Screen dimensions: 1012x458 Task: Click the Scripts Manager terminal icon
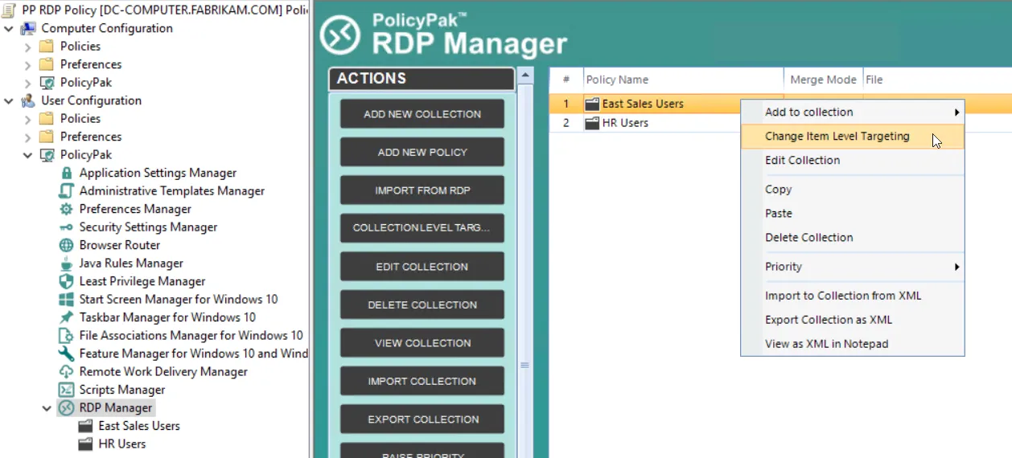click(x=66, y=390)
